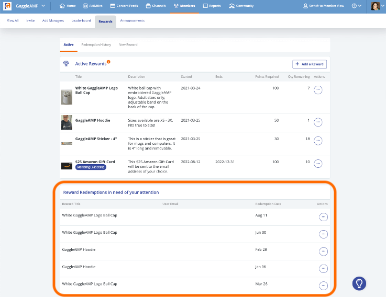Open Community in top navigation
The height and width of the screenshot is (297, 386).
click(241, 6)
